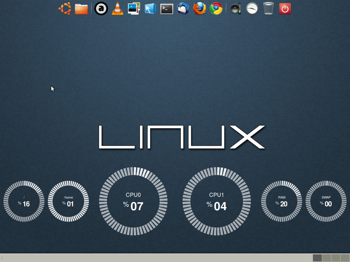This screenshot has width=350, height=262.
Task: Switch to the fourth workspace in the pager
Action: click(345, 258)
